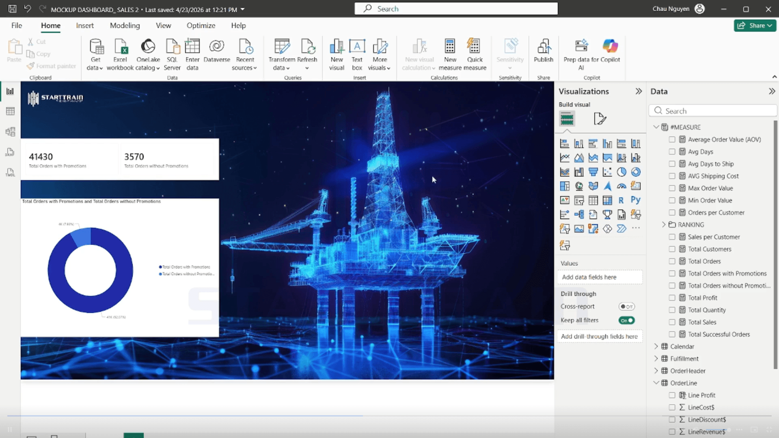
Task: Click the Publish ribbon icon
Action: (x=543, y=51)
